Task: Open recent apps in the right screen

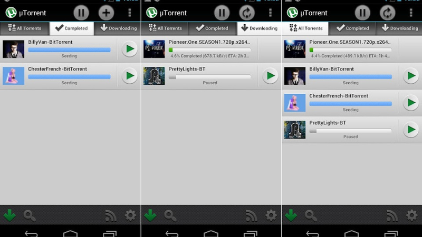Action: (391, 233)
